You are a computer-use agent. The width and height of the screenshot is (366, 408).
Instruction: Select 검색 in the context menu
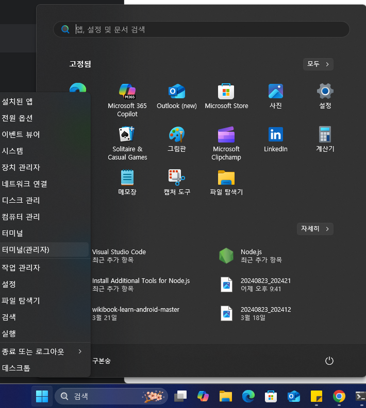[44, 317]
